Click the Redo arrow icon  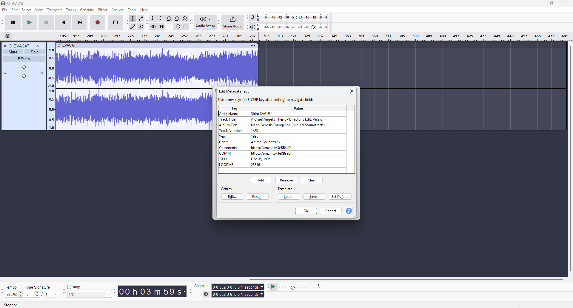[x=185, y=27]
